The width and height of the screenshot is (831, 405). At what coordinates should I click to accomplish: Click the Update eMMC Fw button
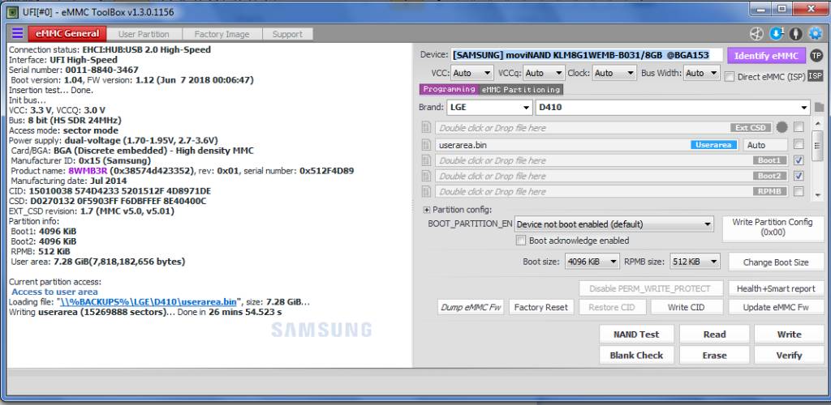pyautogui.click(x=776, y=307)
